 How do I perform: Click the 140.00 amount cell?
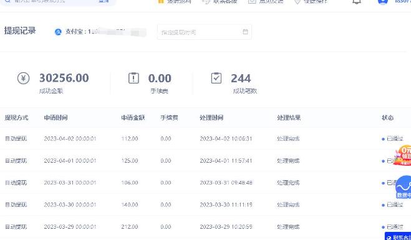coord(130,204)
